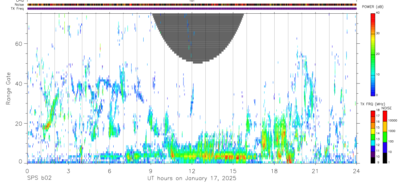The image size is (401, 185).
Task: Pick the red 17-18 MHz swatch in TX FRQ legend
Action: coord(373,114)
